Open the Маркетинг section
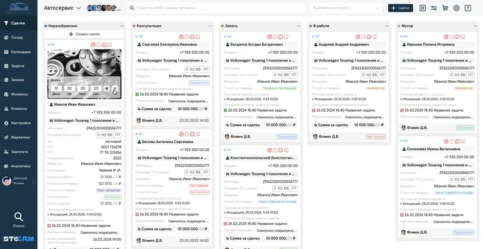483x249 pixels. [18, 137]
